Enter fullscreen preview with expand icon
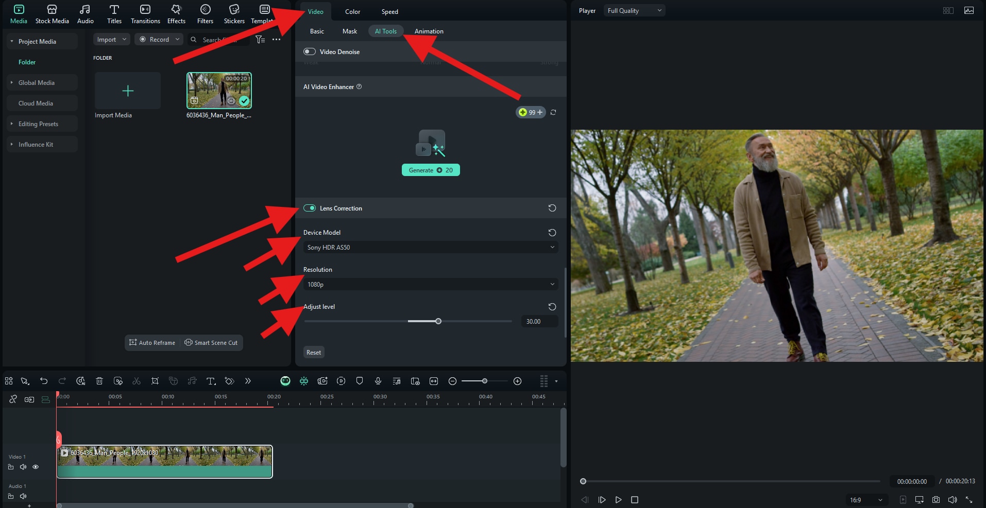This screenshot has height=508, width=986. (969, 500)
